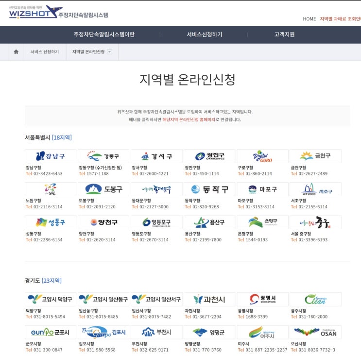Click phone number 031-760-2000
Image resolution: width=361 pixels, height=356 pixels.
point(313,317)
